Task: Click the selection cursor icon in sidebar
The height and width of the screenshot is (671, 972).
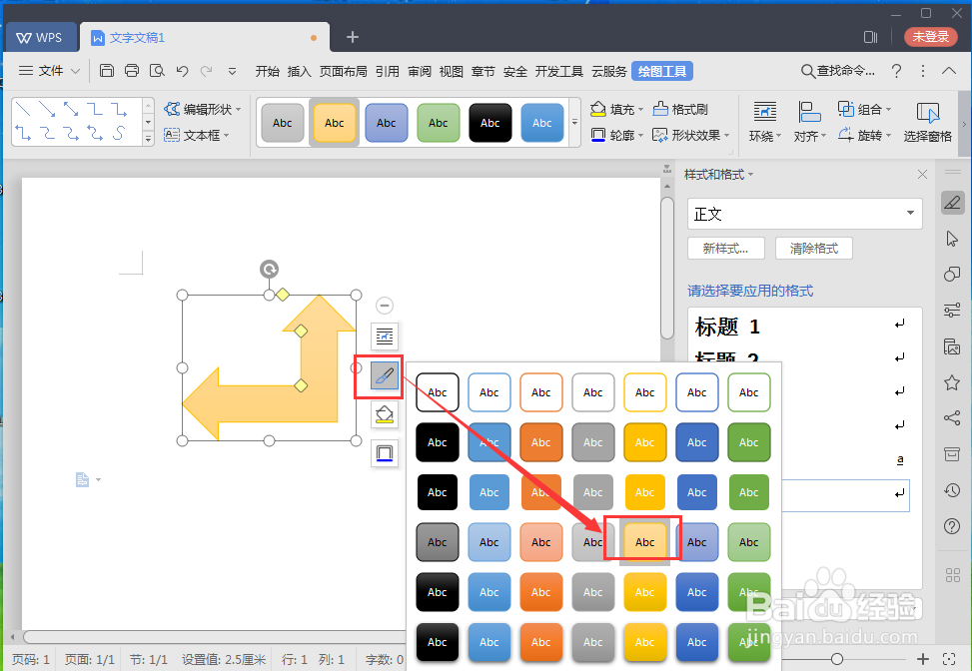Action: point(952,239)
